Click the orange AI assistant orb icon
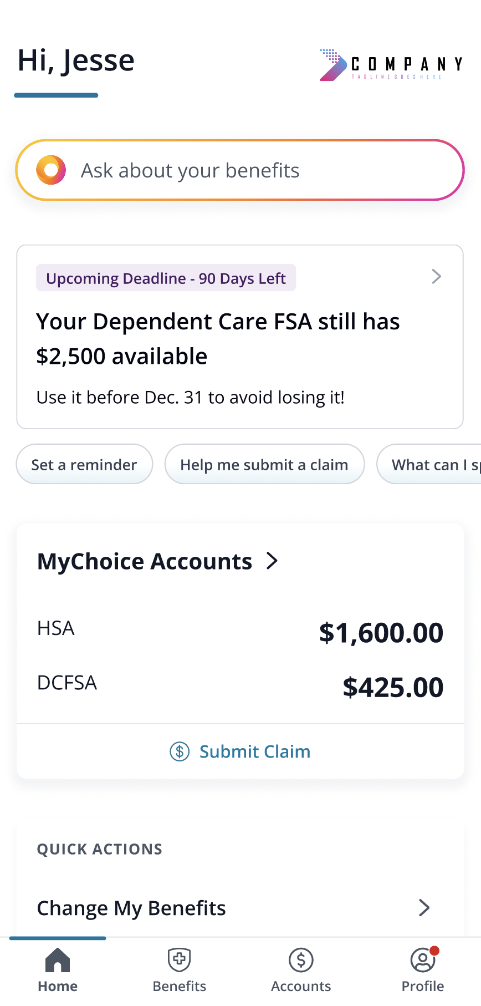This screenshot has width=481, height=1006. point(51,170)
